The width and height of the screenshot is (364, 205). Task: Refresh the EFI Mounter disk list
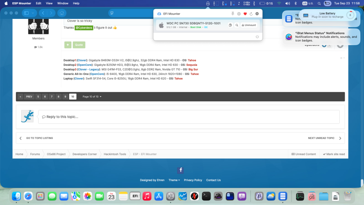coord(251,14)
